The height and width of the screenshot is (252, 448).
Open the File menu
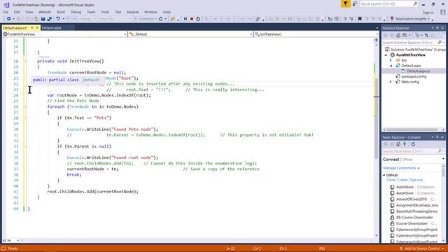pos(6,12)
